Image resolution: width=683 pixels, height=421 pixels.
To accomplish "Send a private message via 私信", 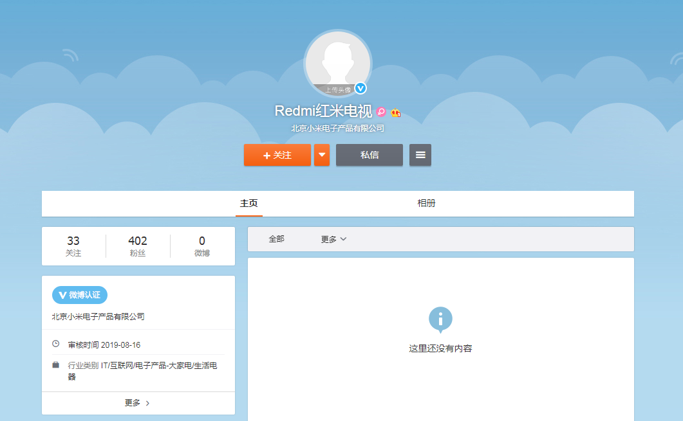I will (x=370, y=155).
